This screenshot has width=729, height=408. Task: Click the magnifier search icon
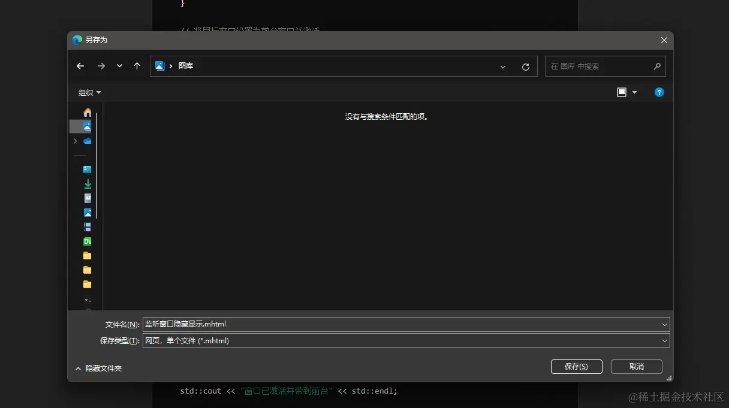coord(657,67)
